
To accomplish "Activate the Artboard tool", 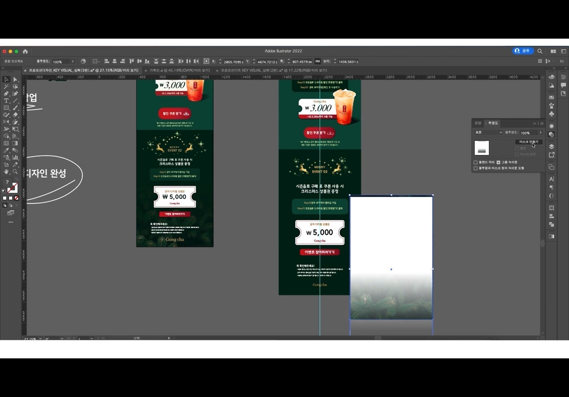I will point(7,165).
